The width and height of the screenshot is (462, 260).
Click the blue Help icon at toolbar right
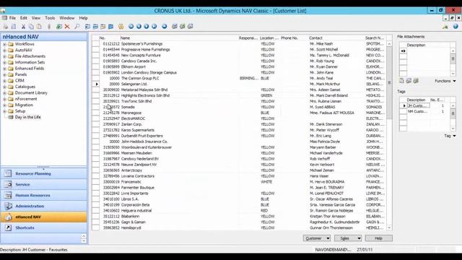tap(456, 27)
